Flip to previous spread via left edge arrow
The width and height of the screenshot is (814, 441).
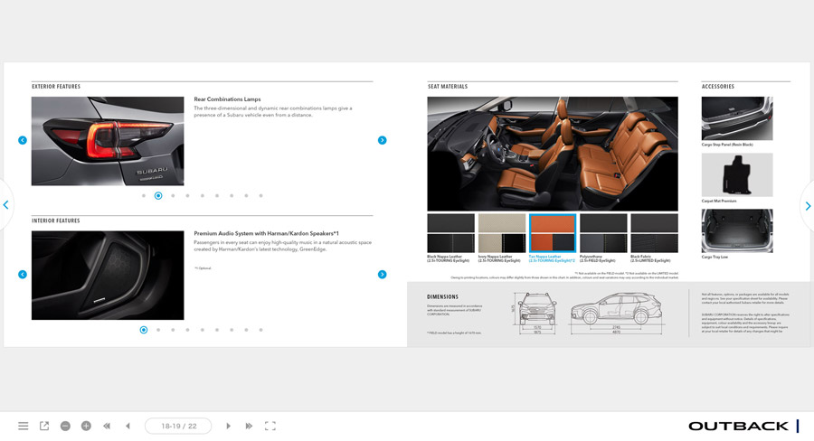(6, 205)
